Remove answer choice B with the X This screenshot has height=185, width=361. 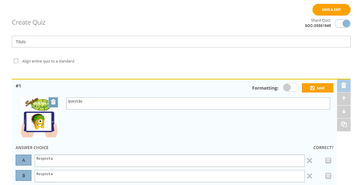(309, 176)
